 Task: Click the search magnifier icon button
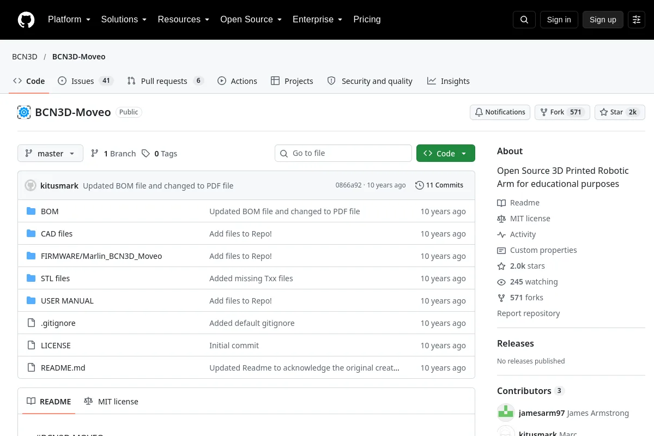click(524, 20)
